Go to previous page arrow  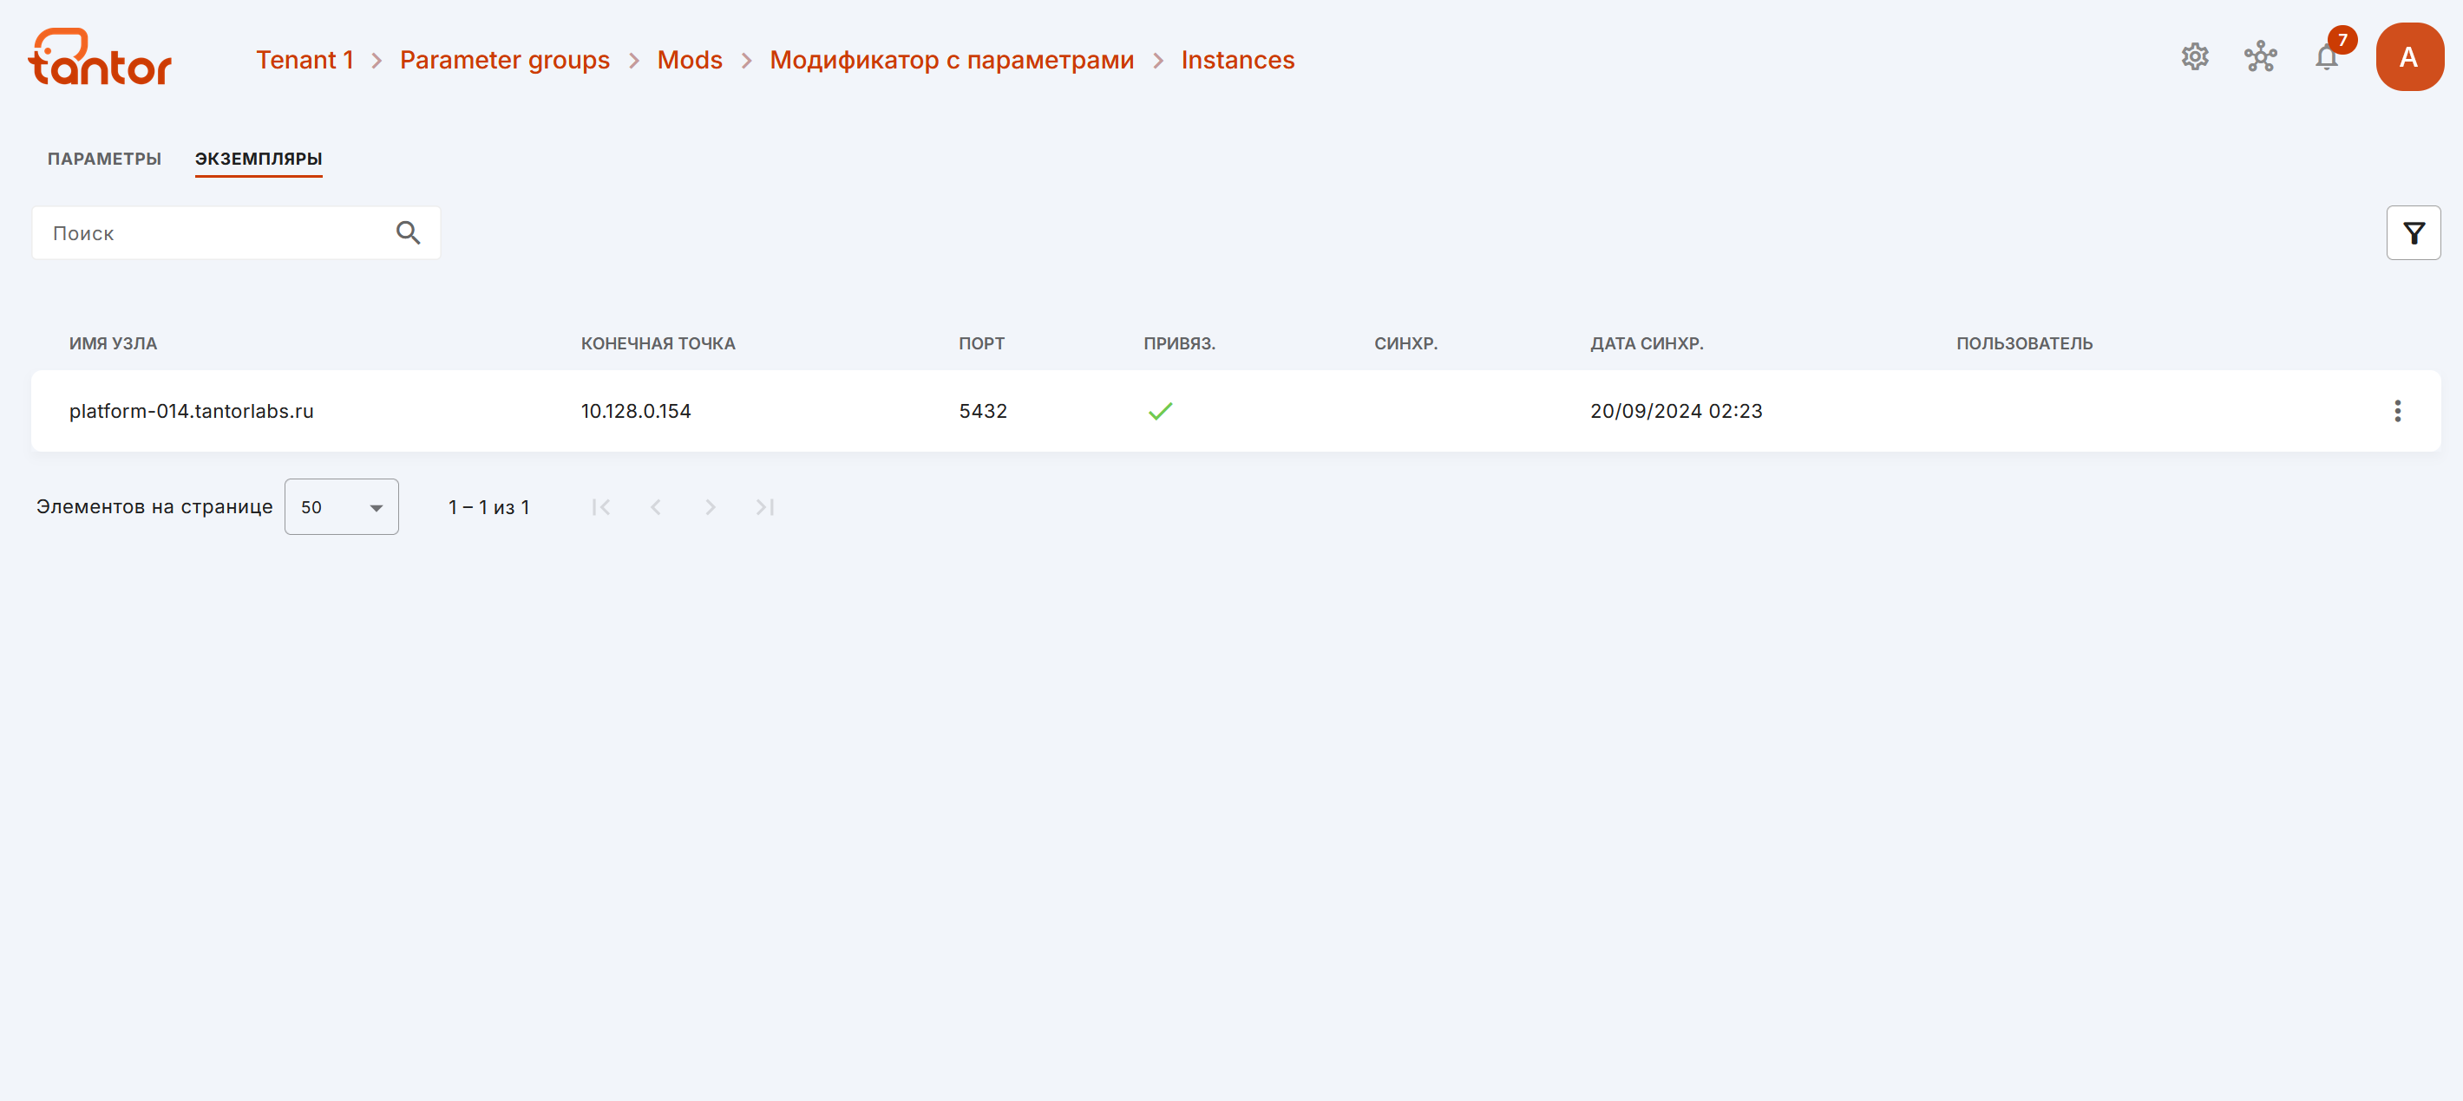656,506
